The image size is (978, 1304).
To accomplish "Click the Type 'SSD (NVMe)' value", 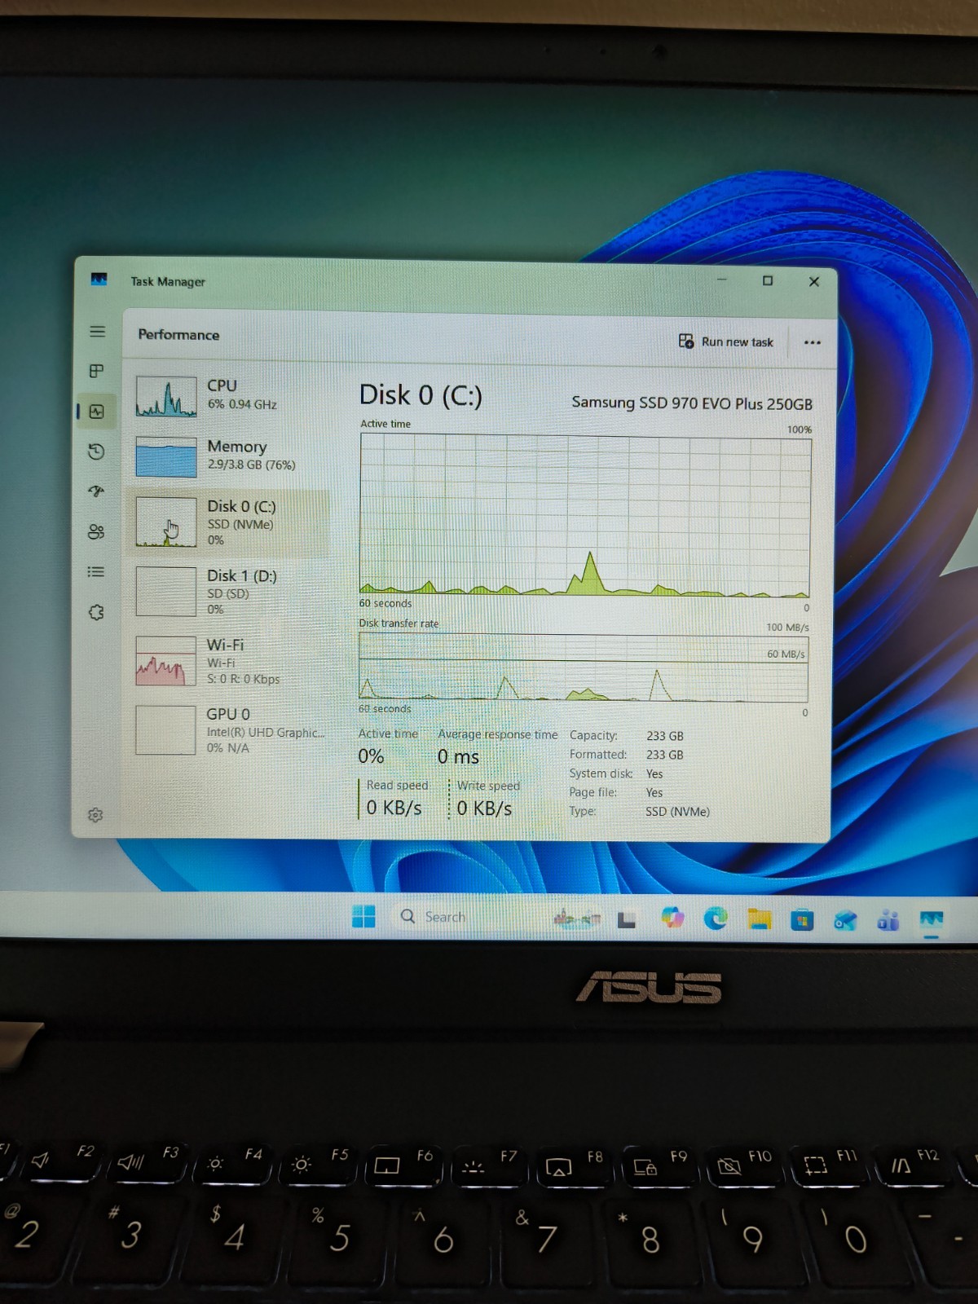I will [677, 812].
